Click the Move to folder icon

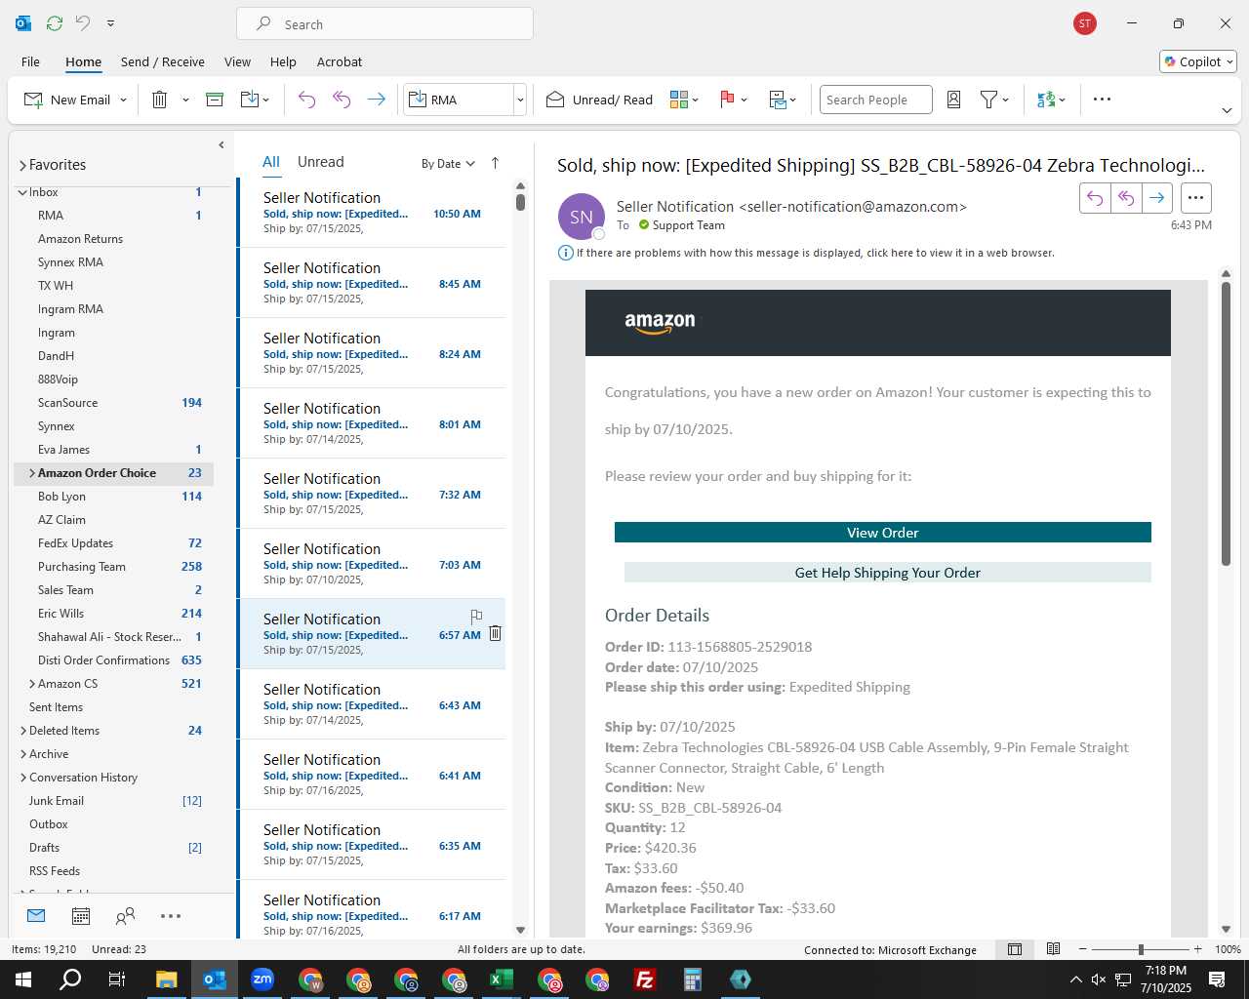pyautogui.click(x=250, y=100)
